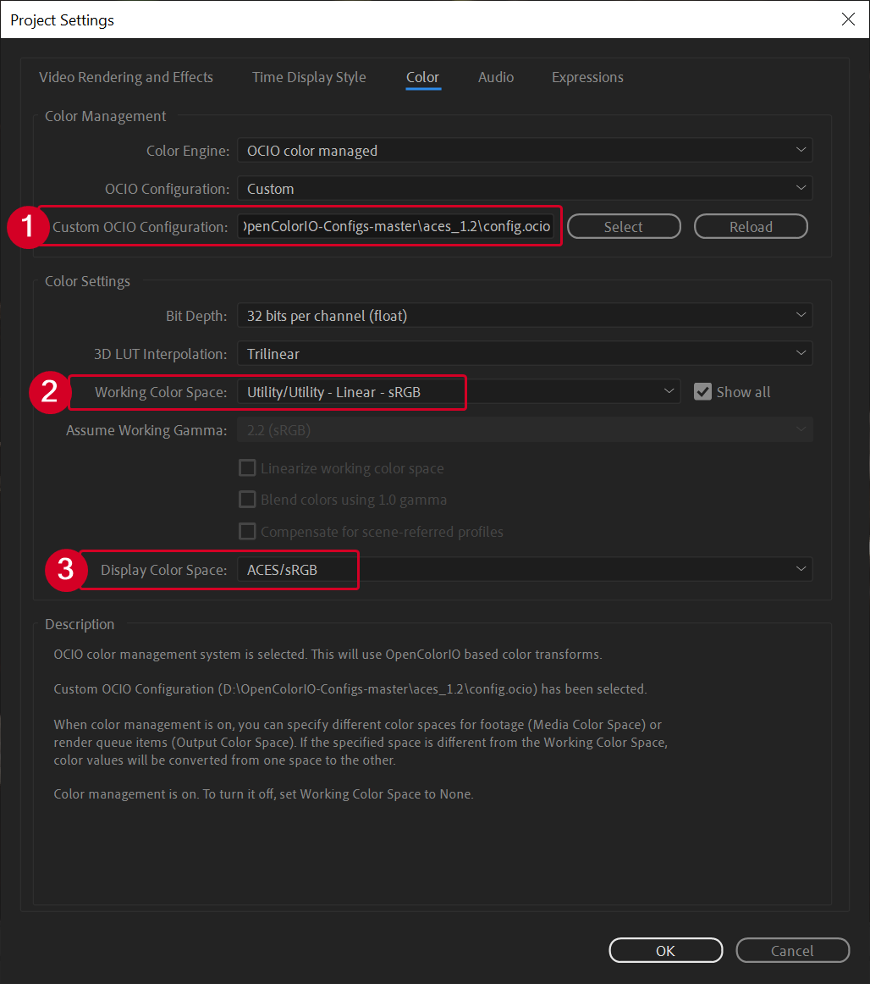Toggle Compensate for scene-referred profiles checkbox
This screenshot has width=870, height=984.
[248, 532]
